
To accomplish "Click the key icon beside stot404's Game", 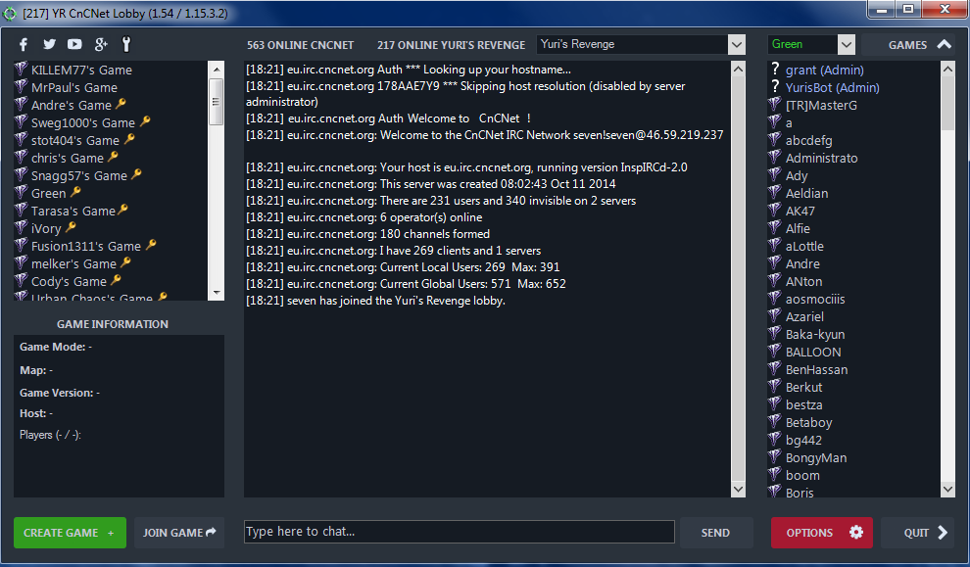I will click(129, 139).
